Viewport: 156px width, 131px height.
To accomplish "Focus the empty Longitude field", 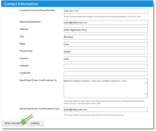I will 105,74.
